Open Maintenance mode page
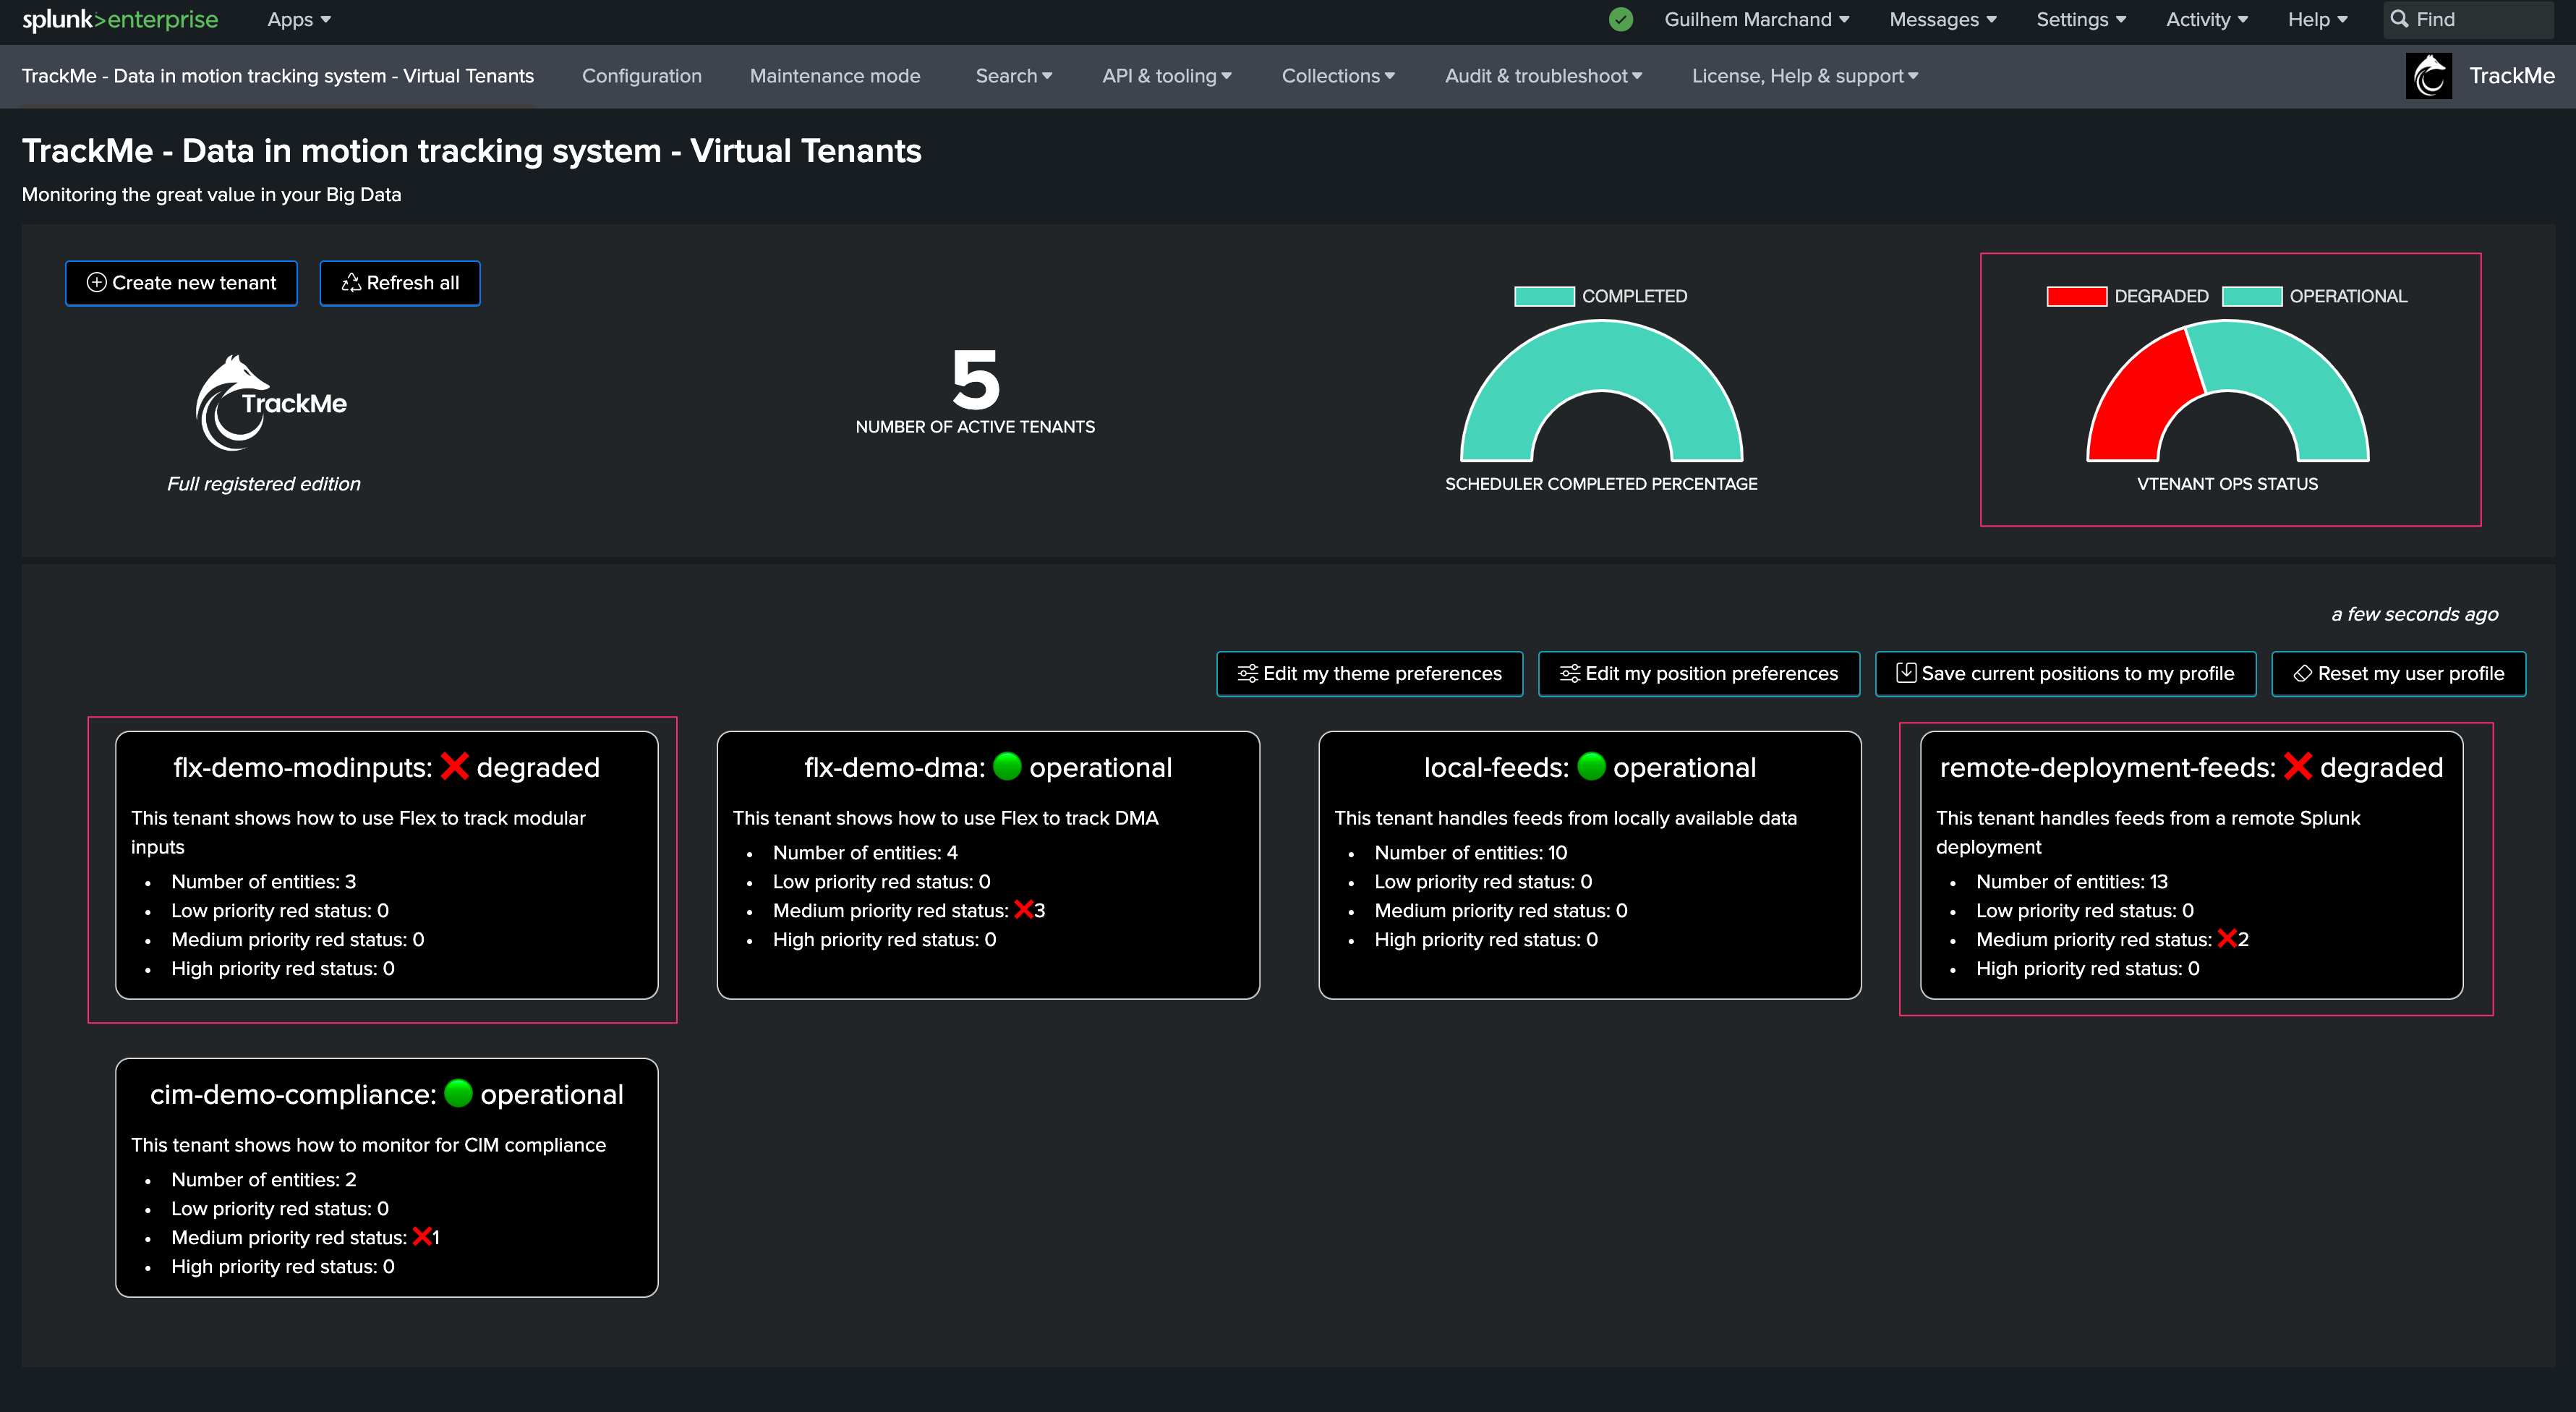This screenshot has width=2576, height=1412. (x=835, y=76)
